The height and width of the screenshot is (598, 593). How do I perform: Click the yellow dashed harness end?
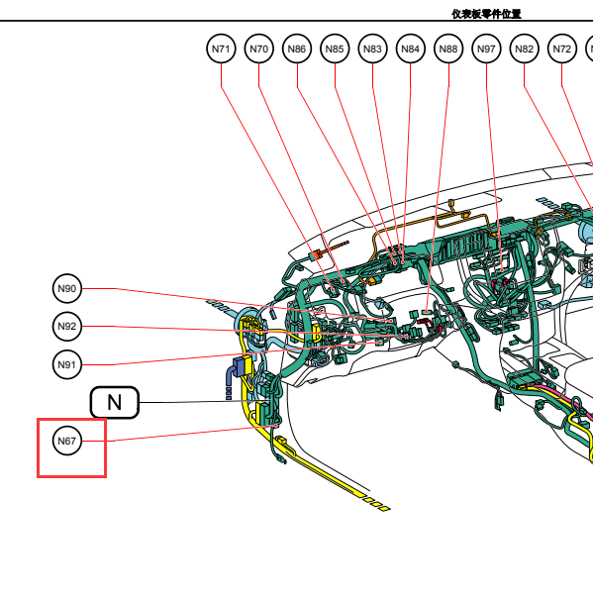point(377,504)
